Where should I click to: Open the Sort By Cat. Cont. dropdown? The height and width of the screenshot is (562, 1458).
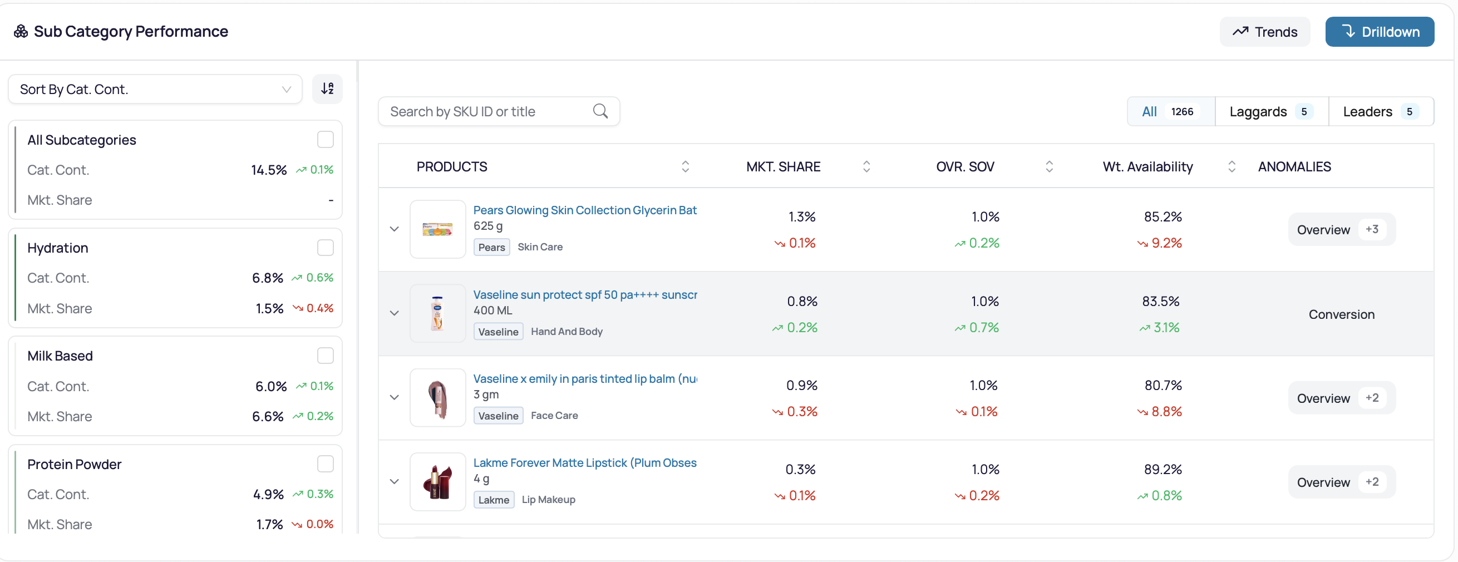(155, 89)
